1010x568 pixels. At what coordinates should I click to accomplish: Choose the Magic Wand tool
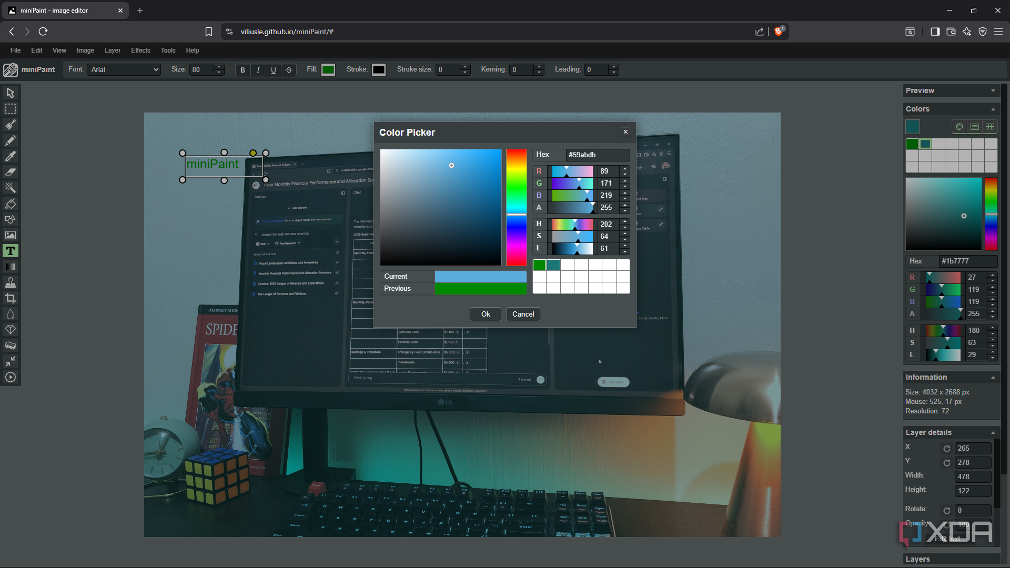[10, 188]
